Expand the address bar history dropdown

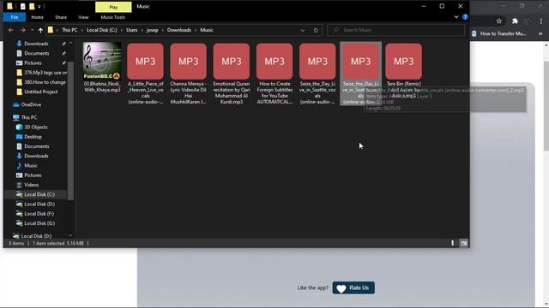point(303,31)
